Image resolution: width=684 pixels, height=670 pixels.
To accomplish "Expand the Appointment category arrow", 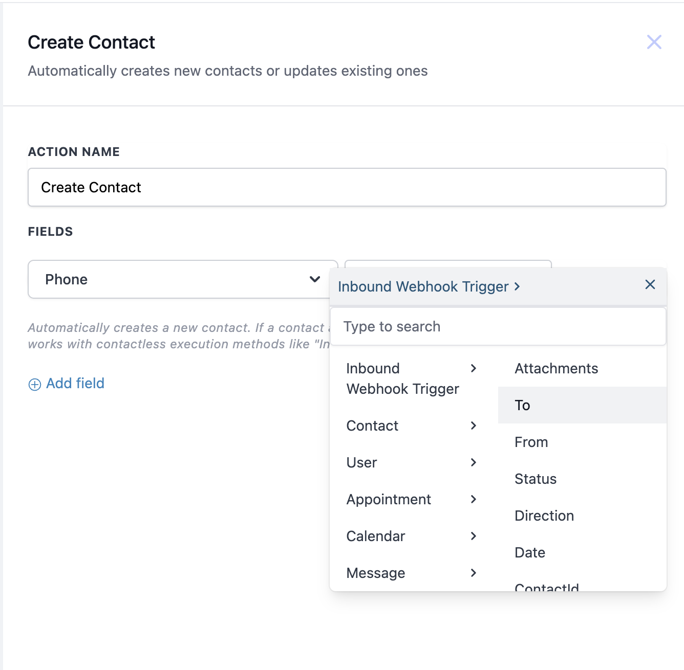I will pyautogui.click(x=473, y=499).
